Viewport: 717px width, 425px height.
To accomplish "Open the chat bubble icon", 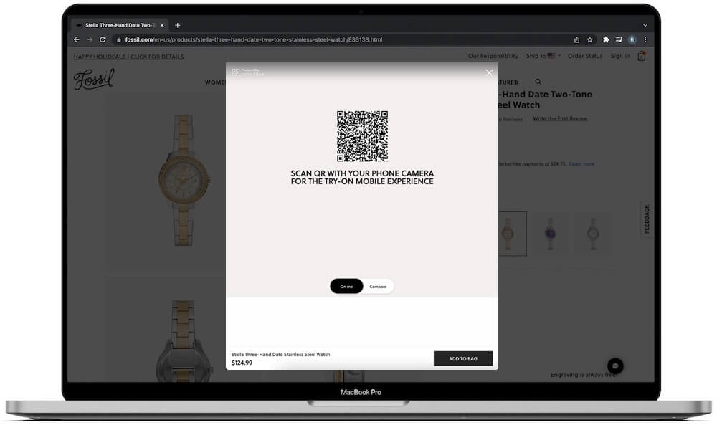I will pyautogui.click(x=615, y=366).
